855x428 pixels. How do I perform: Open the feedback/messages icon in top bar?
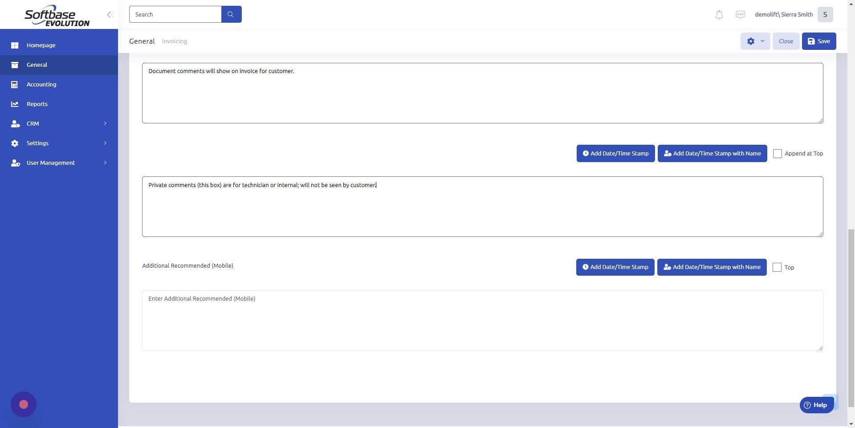coord(740,14)
